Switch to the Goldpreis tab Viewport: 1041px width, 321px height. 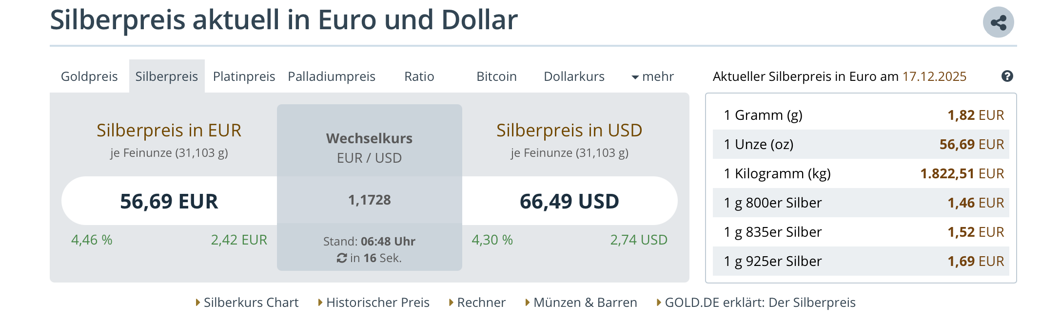89,76
